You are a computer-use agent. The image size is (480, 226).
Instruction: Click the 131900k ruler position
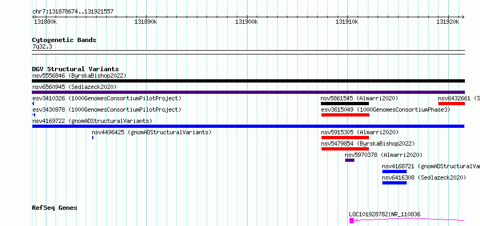(246, 22)
